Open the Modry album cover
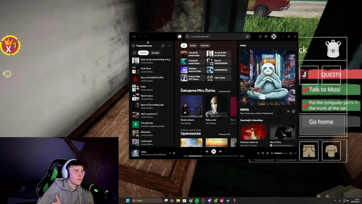Screen dimensions: 362x204 [x=191, y=106]
